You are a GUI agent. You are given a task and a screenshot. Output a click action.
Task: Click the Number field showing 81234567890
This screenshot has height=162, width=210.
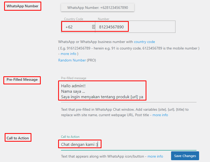pyautogui.click(x=135, y=27)
